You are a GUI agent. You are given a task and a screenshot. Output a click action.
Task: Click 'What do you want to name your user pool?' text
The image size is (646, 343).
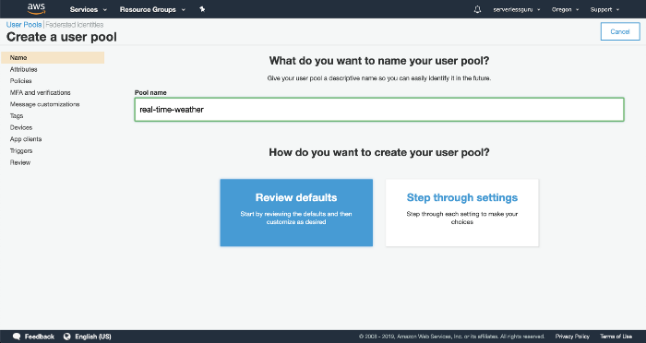[x=379, y=61]
